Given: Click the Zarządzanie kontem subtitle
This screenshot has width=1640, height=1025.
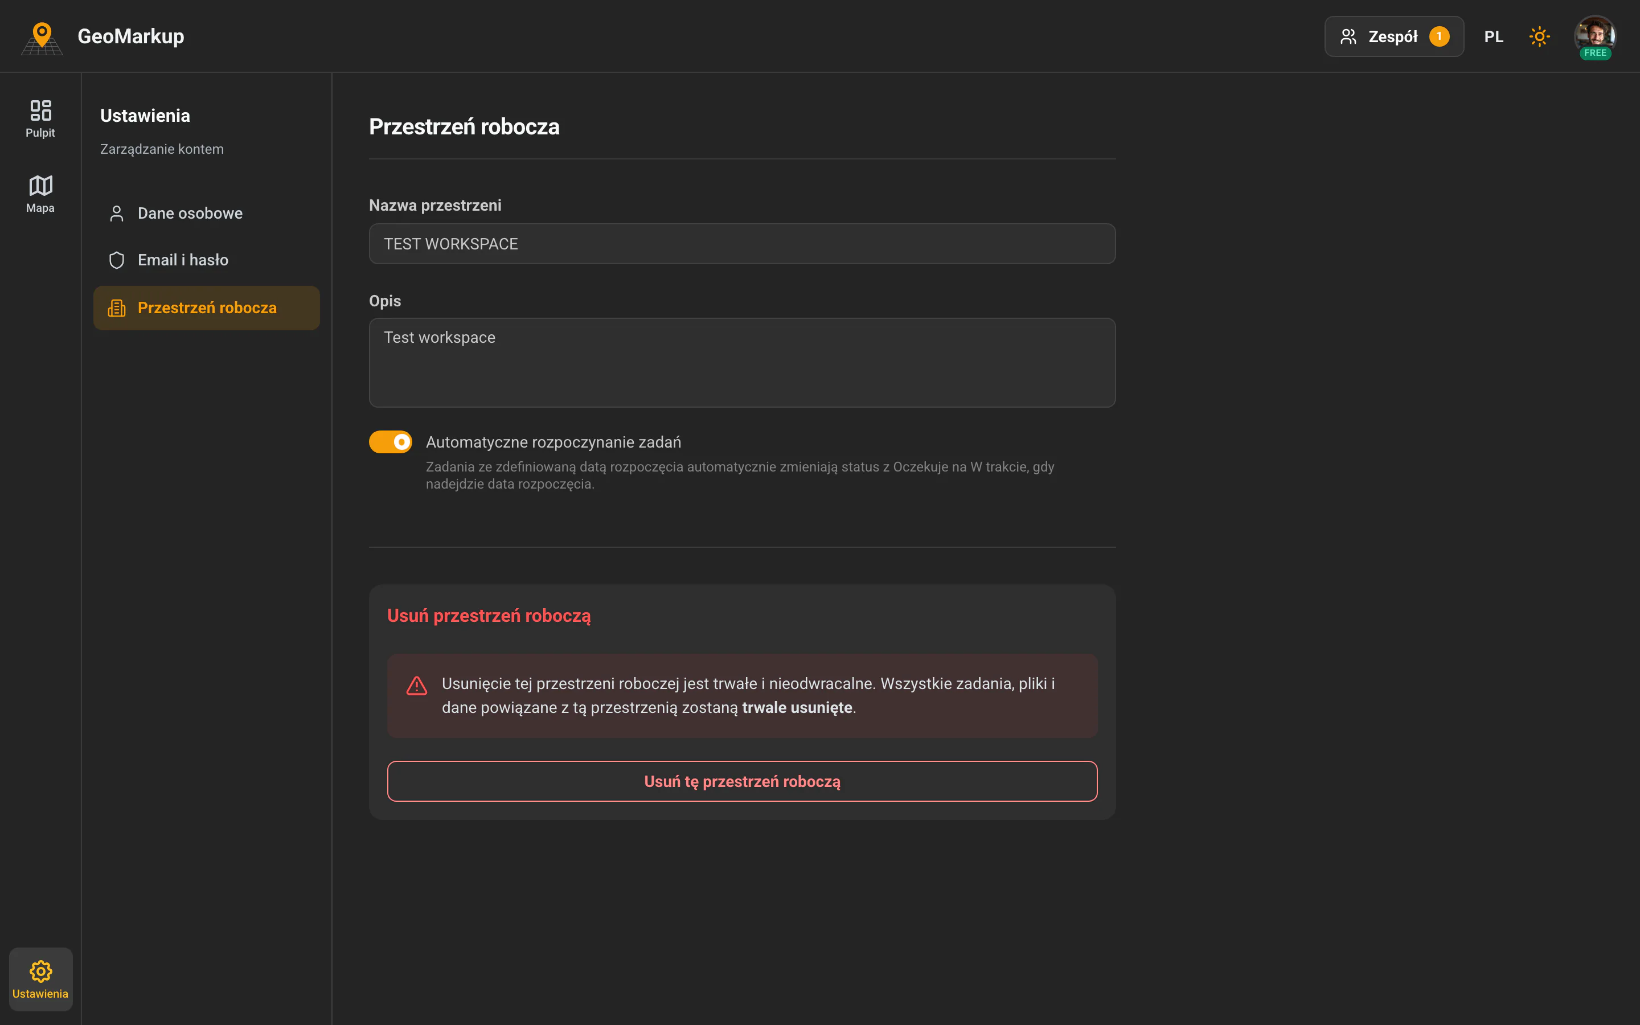Looking at the screenshot, I should tap(162, 149).
